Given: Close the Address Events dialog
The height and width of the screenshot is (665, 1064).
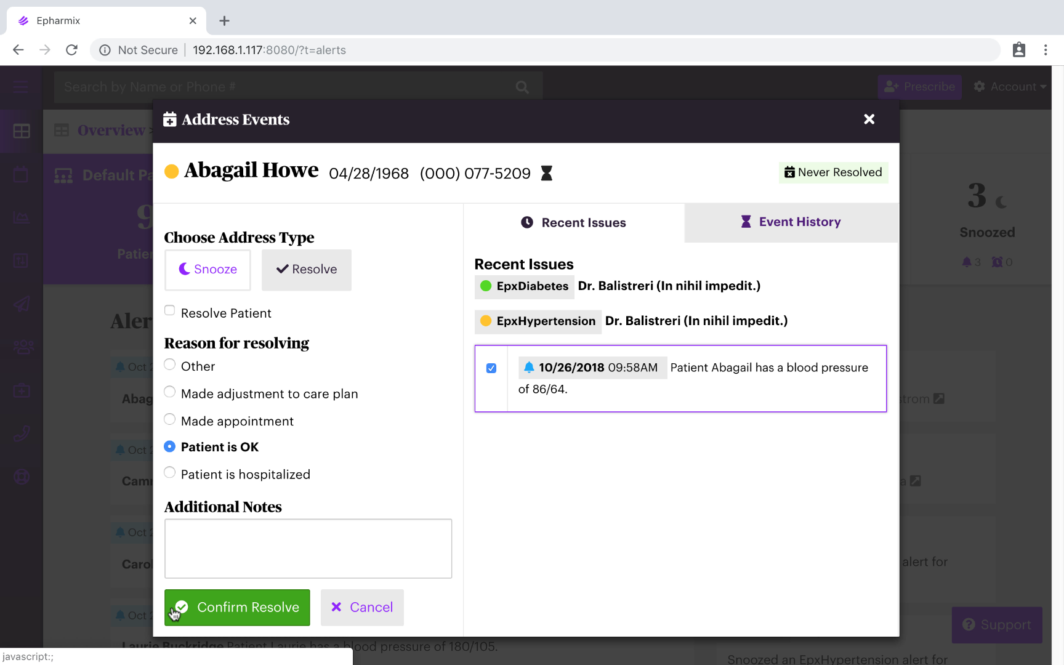Looking at the screenshot, I should point(869,119).
